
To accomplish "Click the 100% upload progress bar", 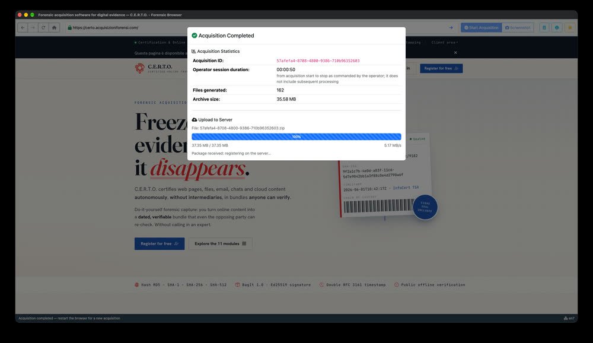I will pos(296,136).
